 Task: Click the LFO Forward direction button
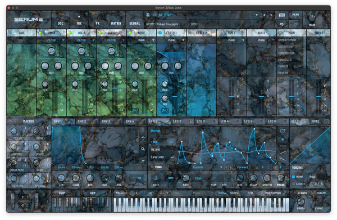[x=243, y=167]
